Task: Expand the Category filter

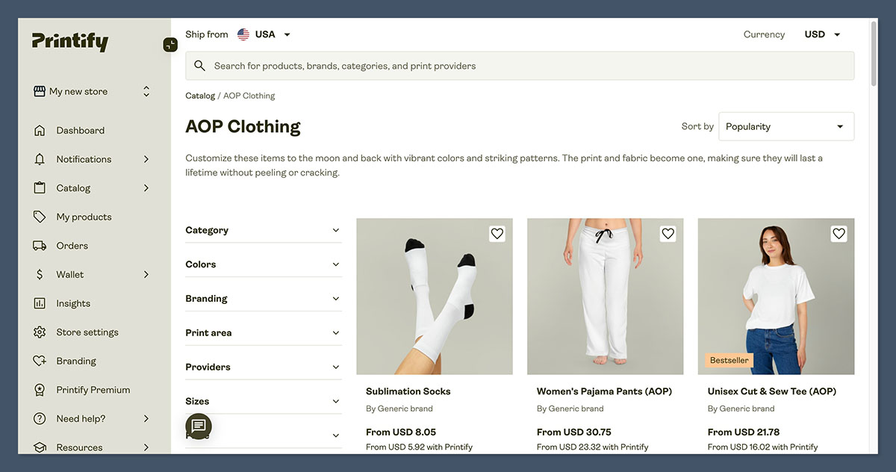Action: [263, 230]
